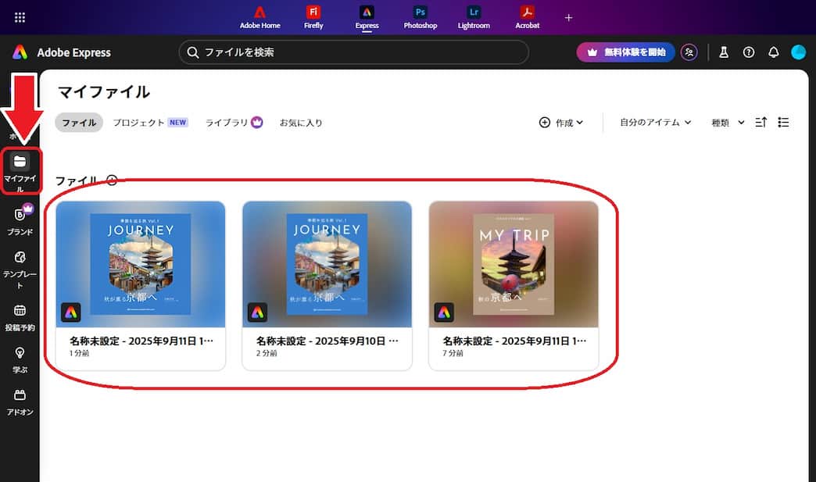Open the notifications bell icon
The height and width of the screenshot is (482, 816).
coord(774,52)
